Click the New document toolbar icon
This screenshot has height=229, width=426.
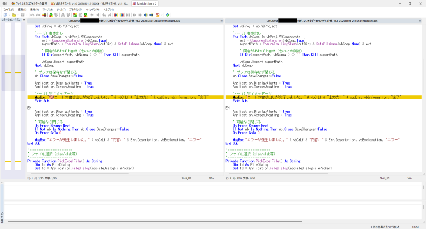(5, 15)
